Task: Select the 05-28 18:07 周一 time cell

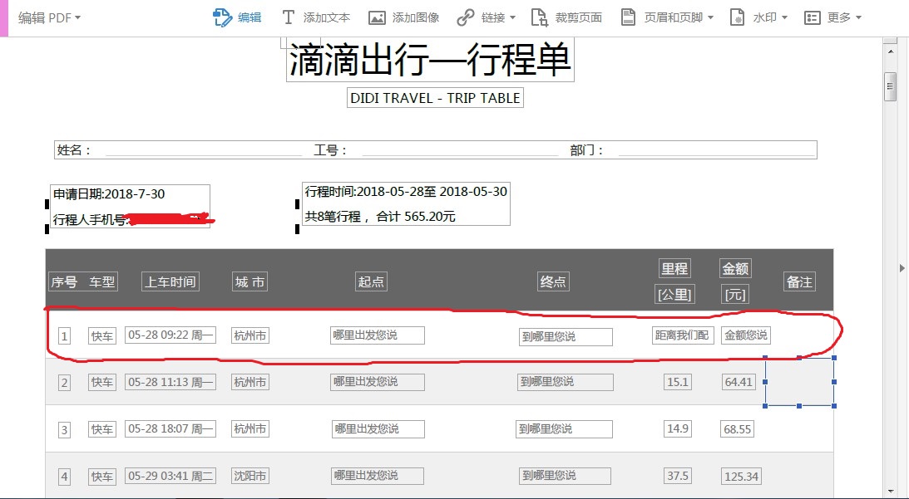Action: 170,429
